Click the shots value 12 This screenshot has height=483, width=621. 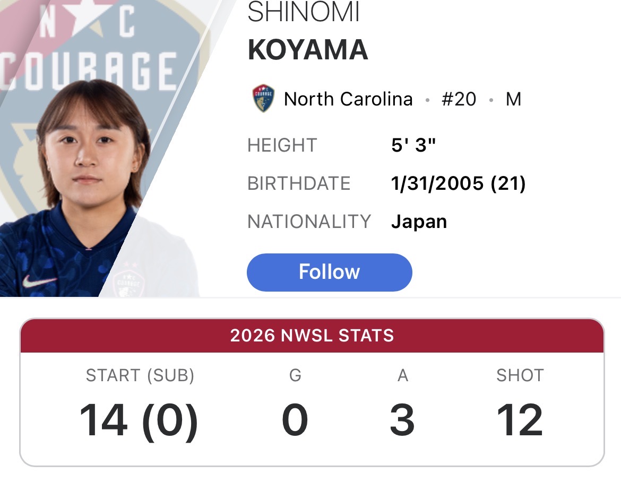(520, 420)
